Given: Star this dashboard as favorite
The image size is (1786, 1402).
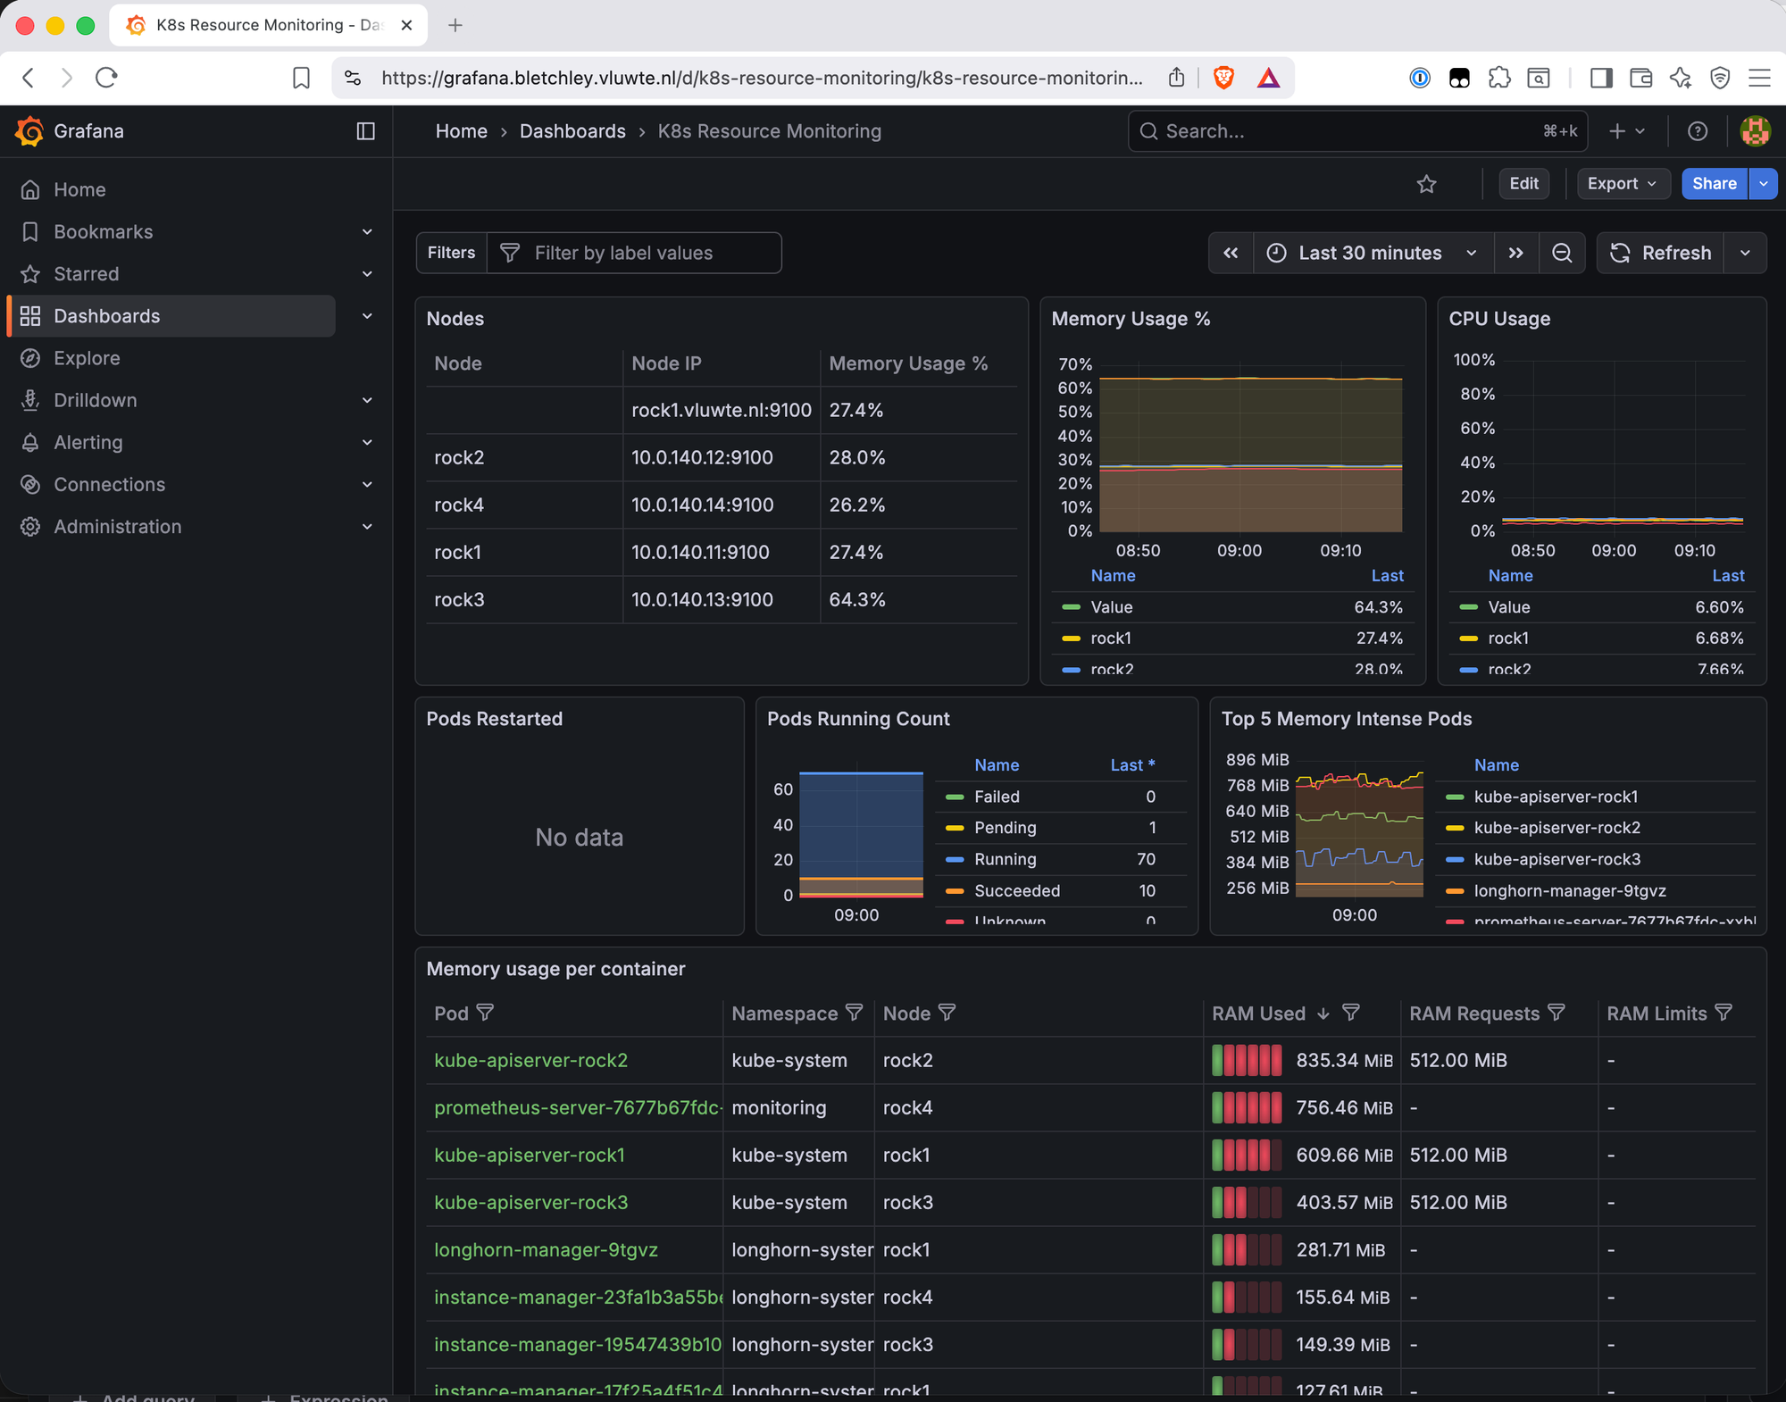Looking at the screenshot, I should coord(1426,184).
